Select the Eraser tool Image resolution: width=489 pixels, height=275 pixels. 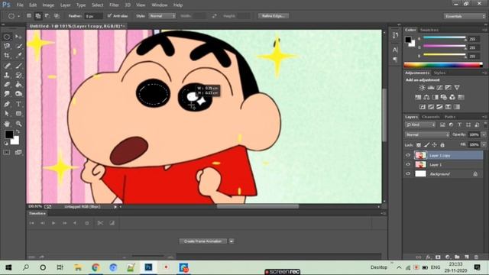pyautogui.click(x=7, y=85)
